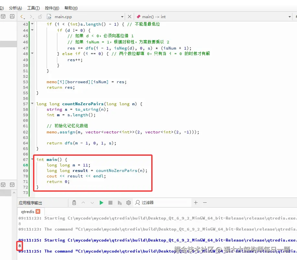This screenshot has width=297, height=260.
Task: Click the countNoZeroPairs function name on line 57
Action: pos(83,104)
